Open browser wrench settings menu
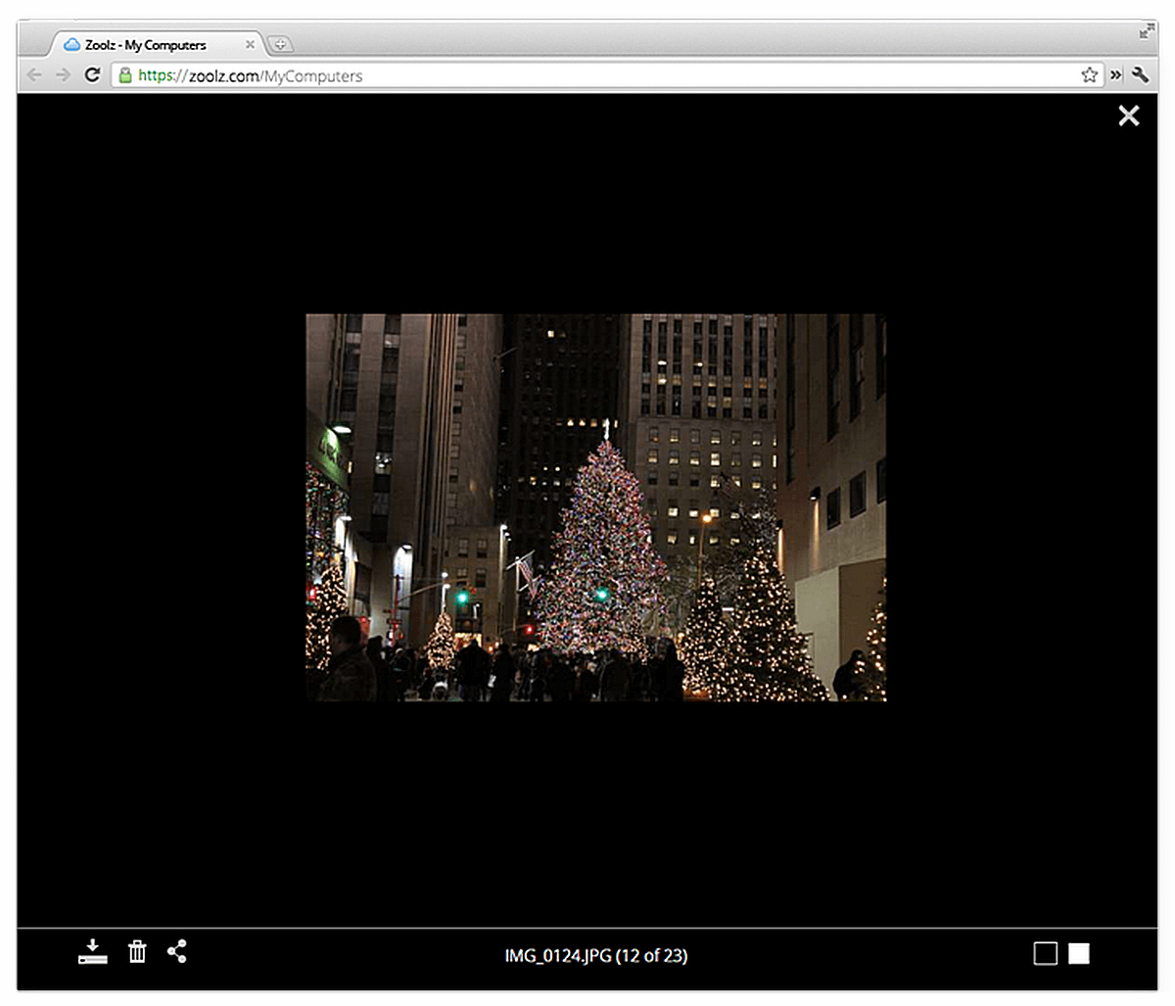Image resolution: width=1175 pixels, height=1006 pixels. (x=1140, y=74)
